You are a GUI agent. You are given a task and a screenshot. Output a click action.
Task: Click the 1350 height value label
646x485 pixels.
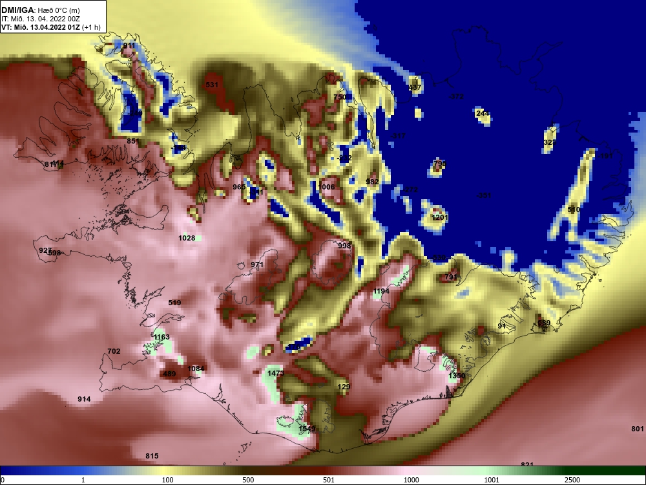click(457, 376)
